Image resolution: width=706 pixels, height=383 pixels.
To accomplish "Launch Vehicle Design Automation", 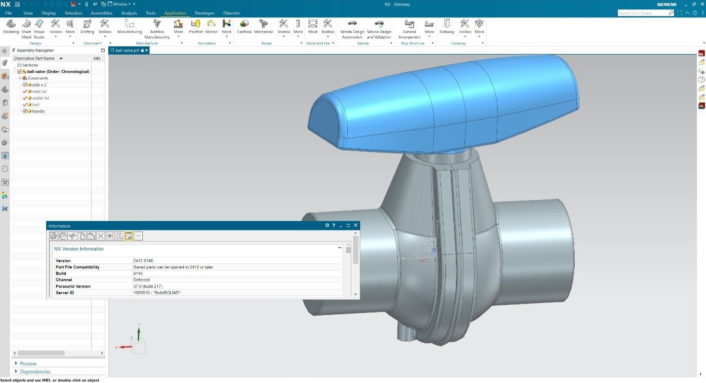I will coord(352,28).
